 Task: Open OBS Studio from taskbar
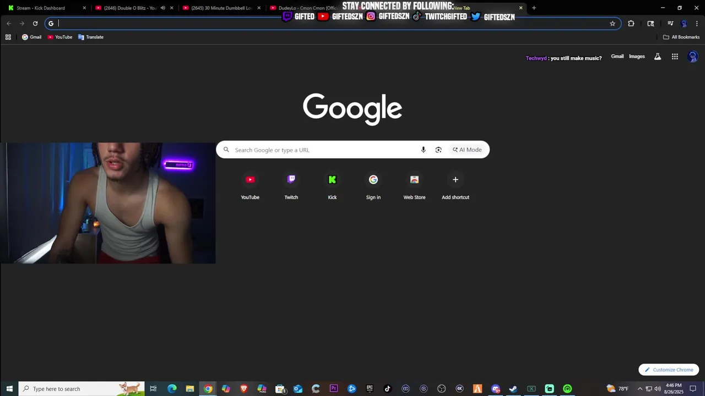(x=442, y=389)
